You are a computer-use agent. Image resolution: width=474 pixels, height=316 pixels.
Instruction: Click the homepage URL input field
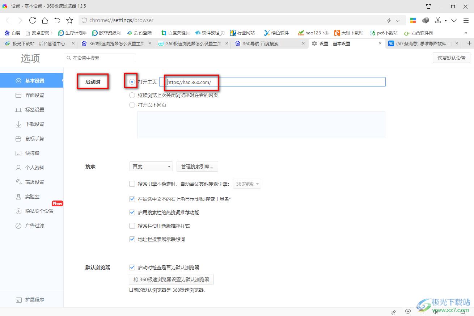pos(272,82)
